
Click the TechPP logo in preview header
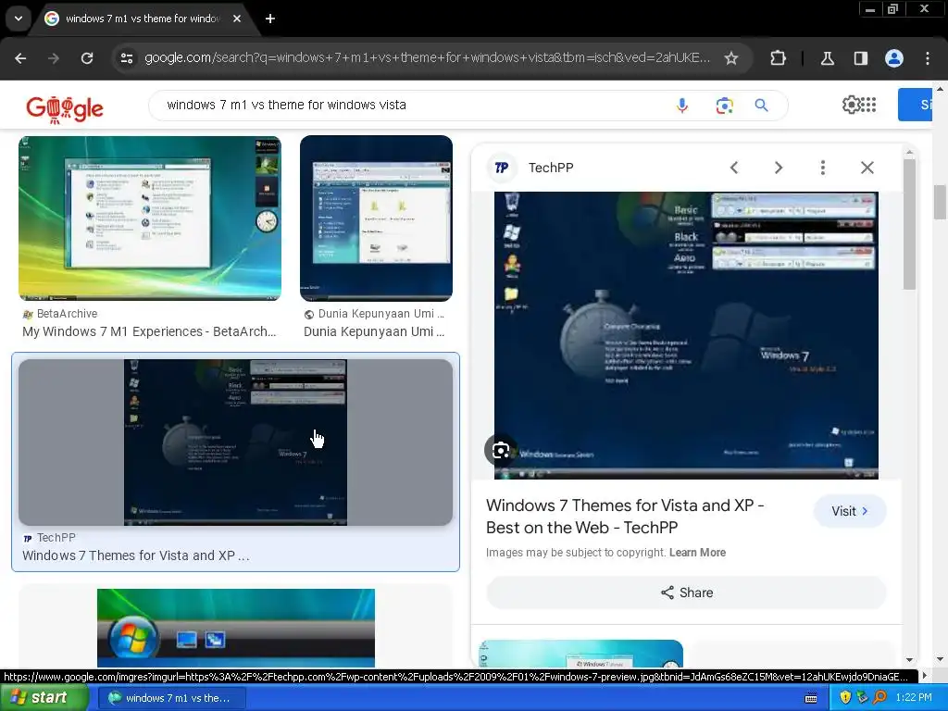click(502, 168)
